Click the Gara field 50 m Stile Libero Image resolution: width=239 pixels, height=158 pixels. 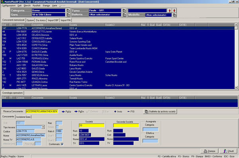[49, 15]
